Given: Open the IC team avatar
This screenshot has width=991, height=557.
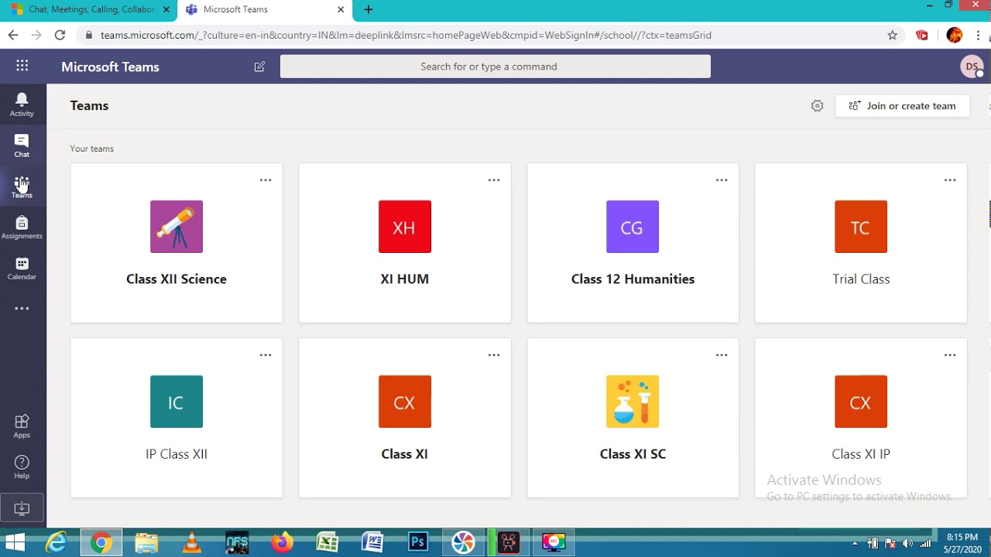Looking at the screenshot, I should (x=177, y=402).
